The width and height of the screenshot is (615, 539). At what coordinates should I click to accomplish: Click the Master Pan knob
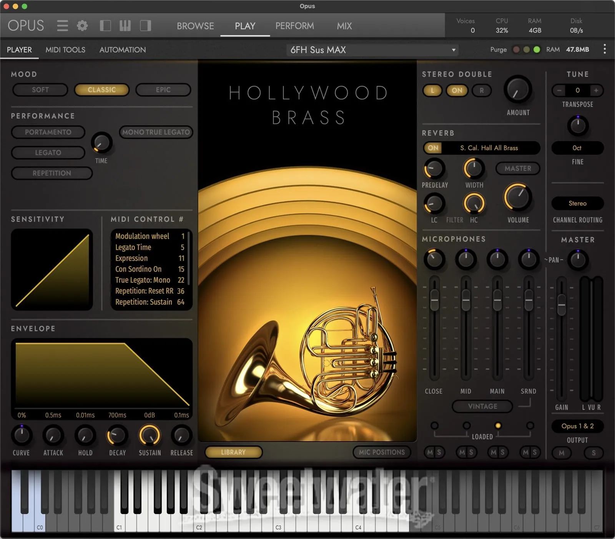pos(577,260)
